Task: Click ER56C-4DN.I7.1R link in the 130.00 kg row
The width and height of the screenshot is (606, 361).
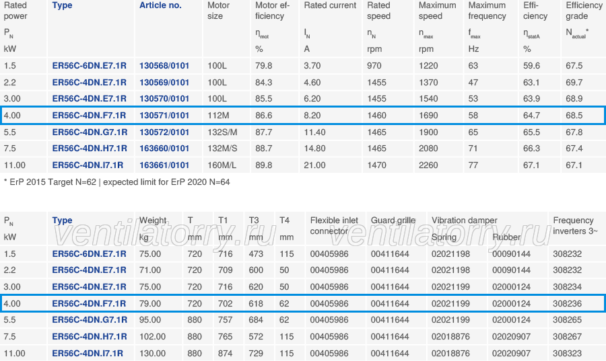Action: 88,354
